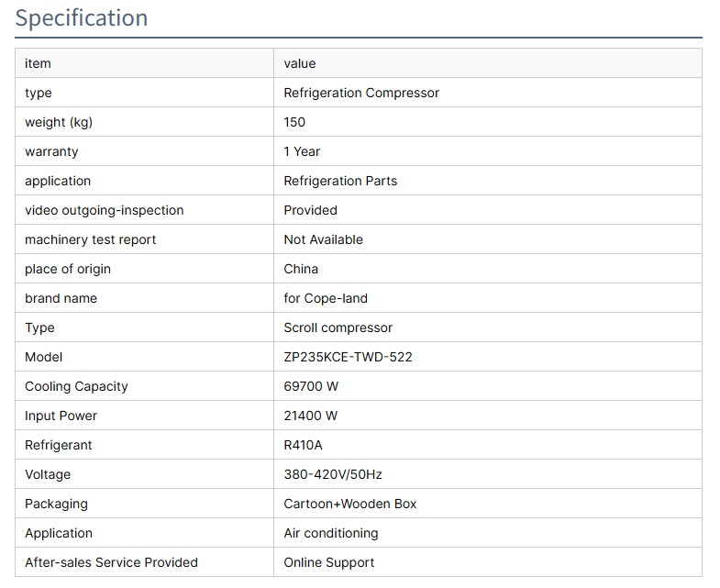This screenshot has height=588, width=720.
Task: Click the 380-420V/50Hz voltage value
Action: (333, 474)
